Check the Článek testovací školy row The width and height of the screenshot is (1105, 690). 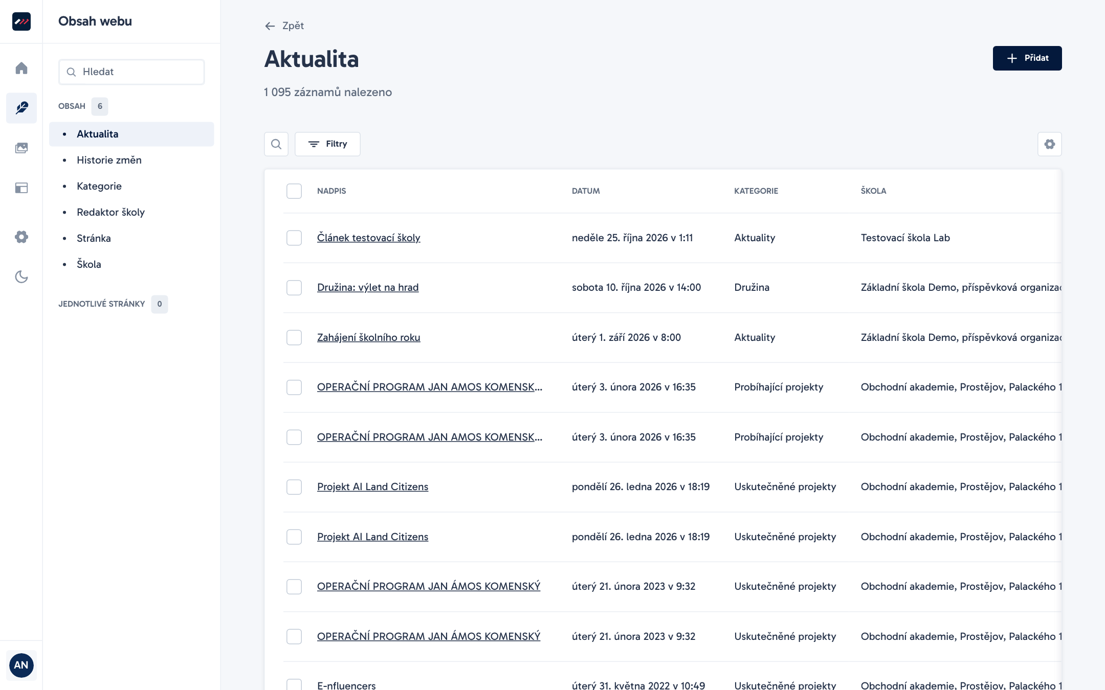click(294, 238)
